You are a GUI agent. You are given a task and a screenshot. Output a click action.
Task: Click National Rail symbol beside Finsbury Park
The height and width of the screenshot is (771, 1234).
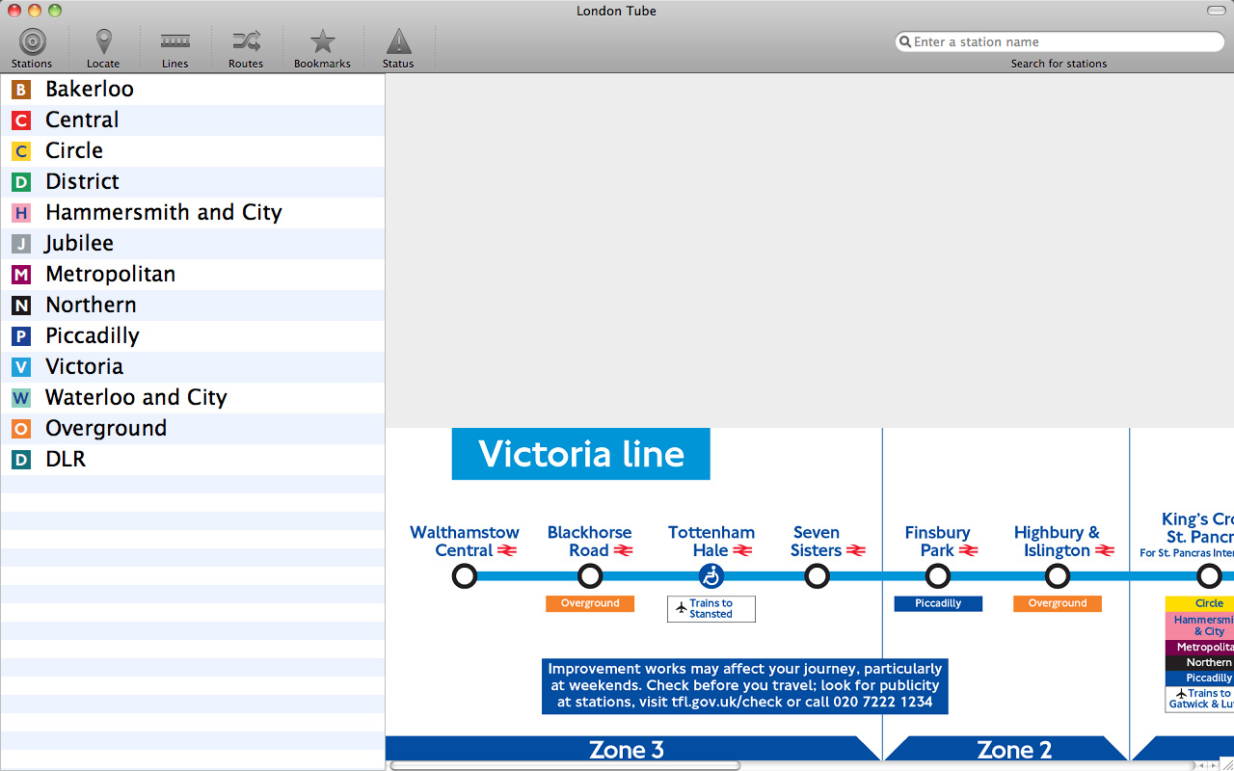(969, 551)
